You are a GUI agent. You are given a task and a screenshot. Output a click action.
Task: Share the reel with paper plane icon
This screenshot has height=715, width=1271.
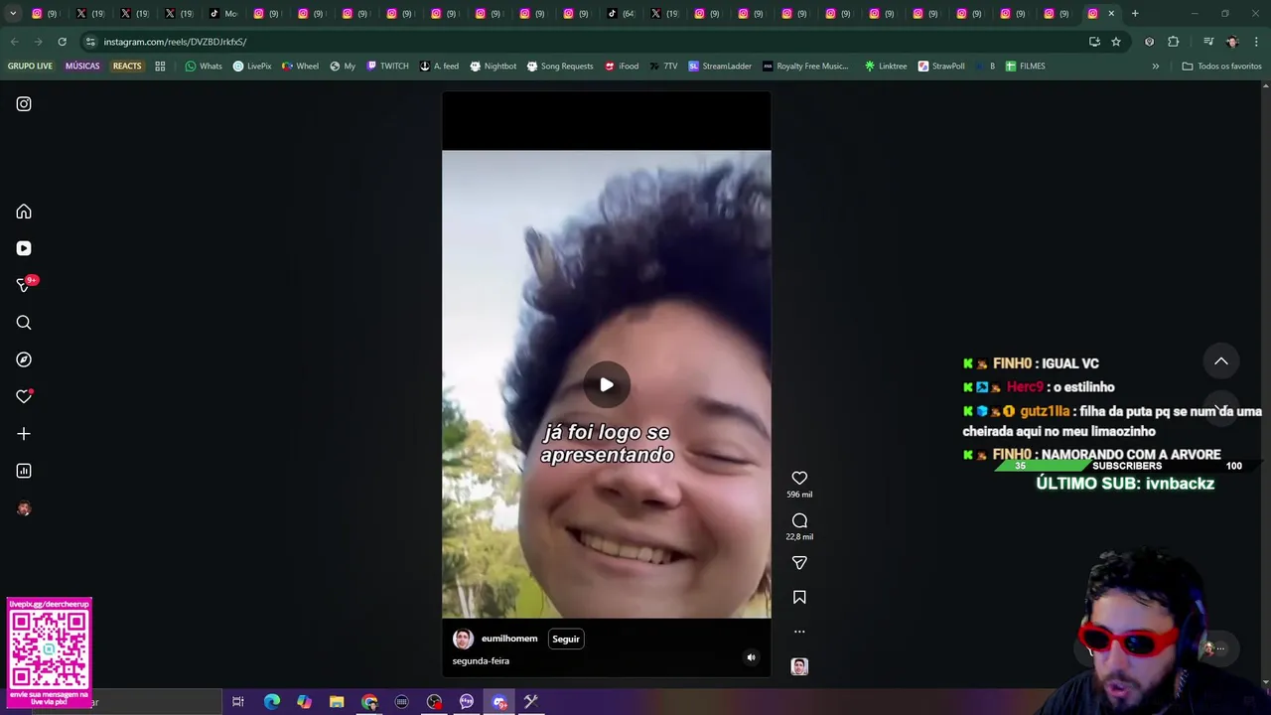(799, 563)
